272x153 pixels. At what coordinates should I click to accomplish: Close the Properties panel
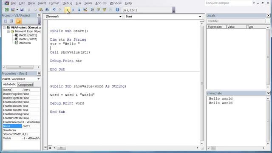pyautogui.click(x=39, y=74)
